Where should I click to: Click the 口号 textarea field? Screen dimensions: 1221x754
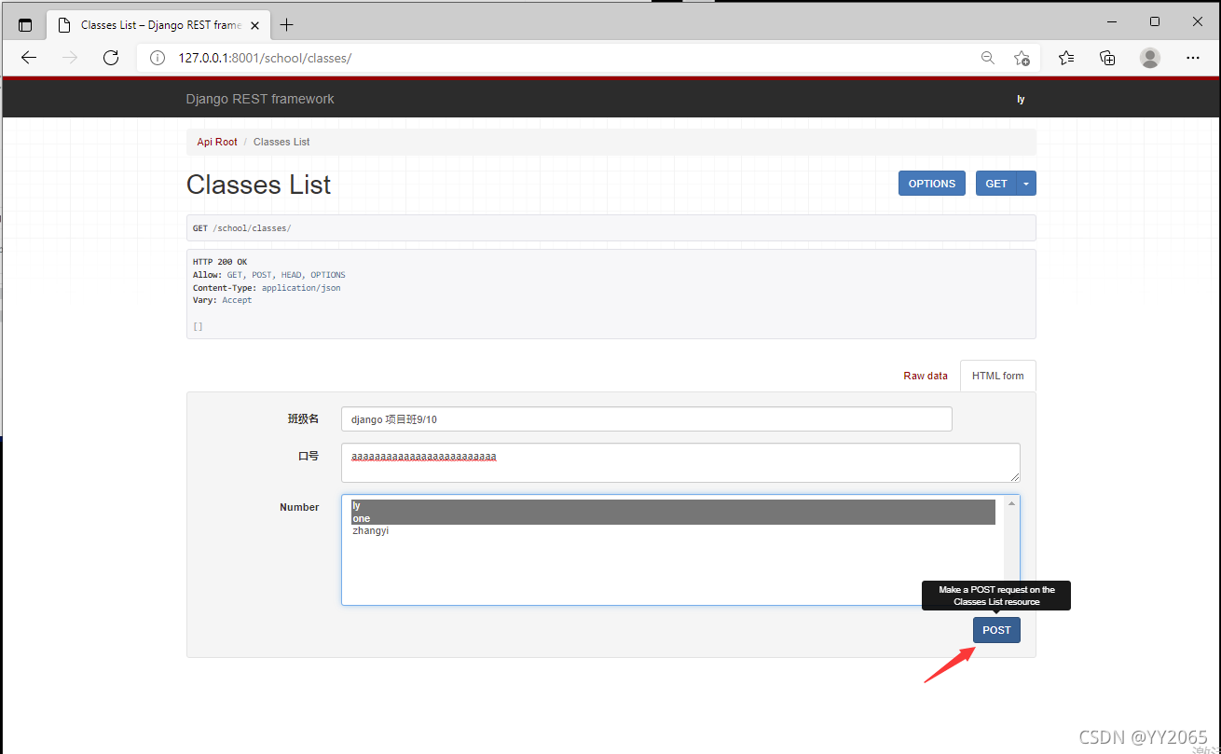coord(680,462)
